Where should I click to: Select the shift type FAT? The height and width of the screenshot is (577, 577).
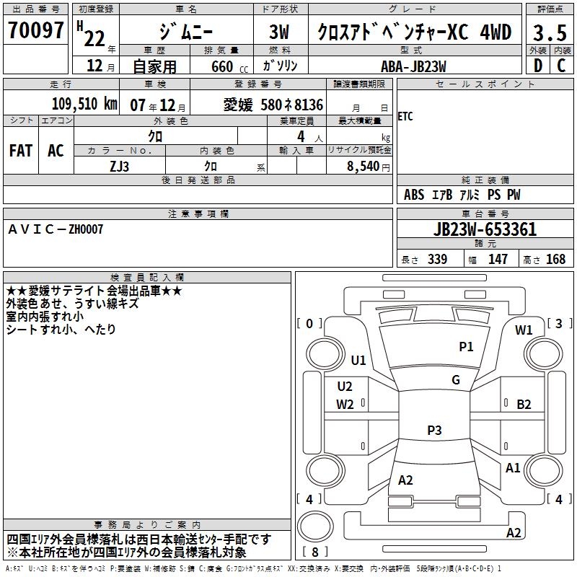point(21,151)
